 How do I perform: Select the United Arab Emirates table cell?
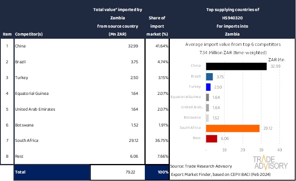point(35,109)
